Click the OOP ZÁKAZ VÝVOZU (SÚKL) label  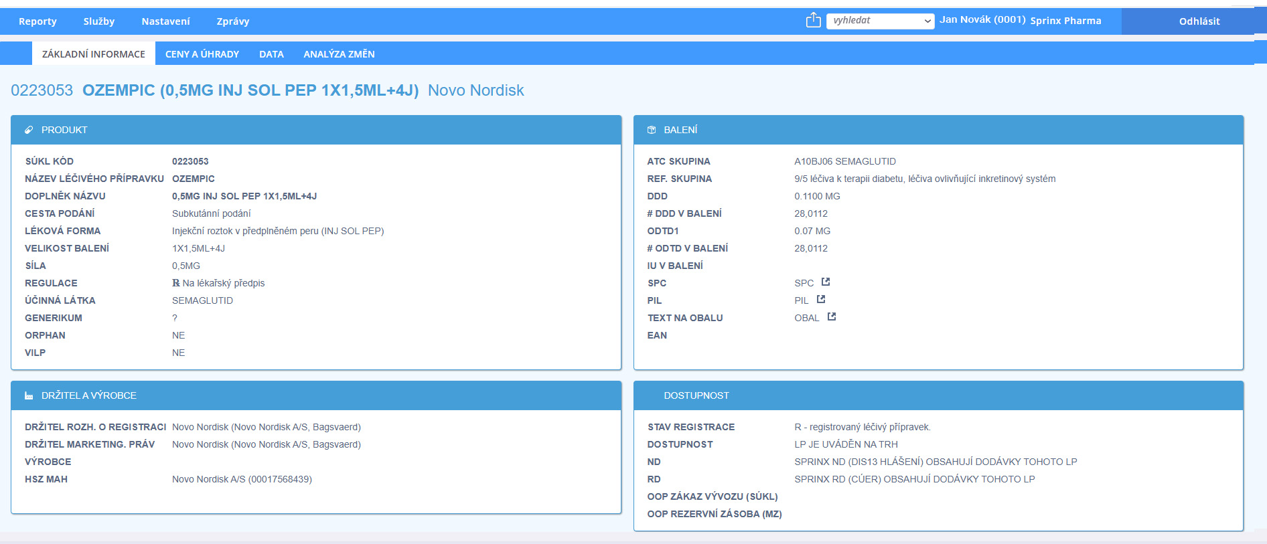(713, 496)
